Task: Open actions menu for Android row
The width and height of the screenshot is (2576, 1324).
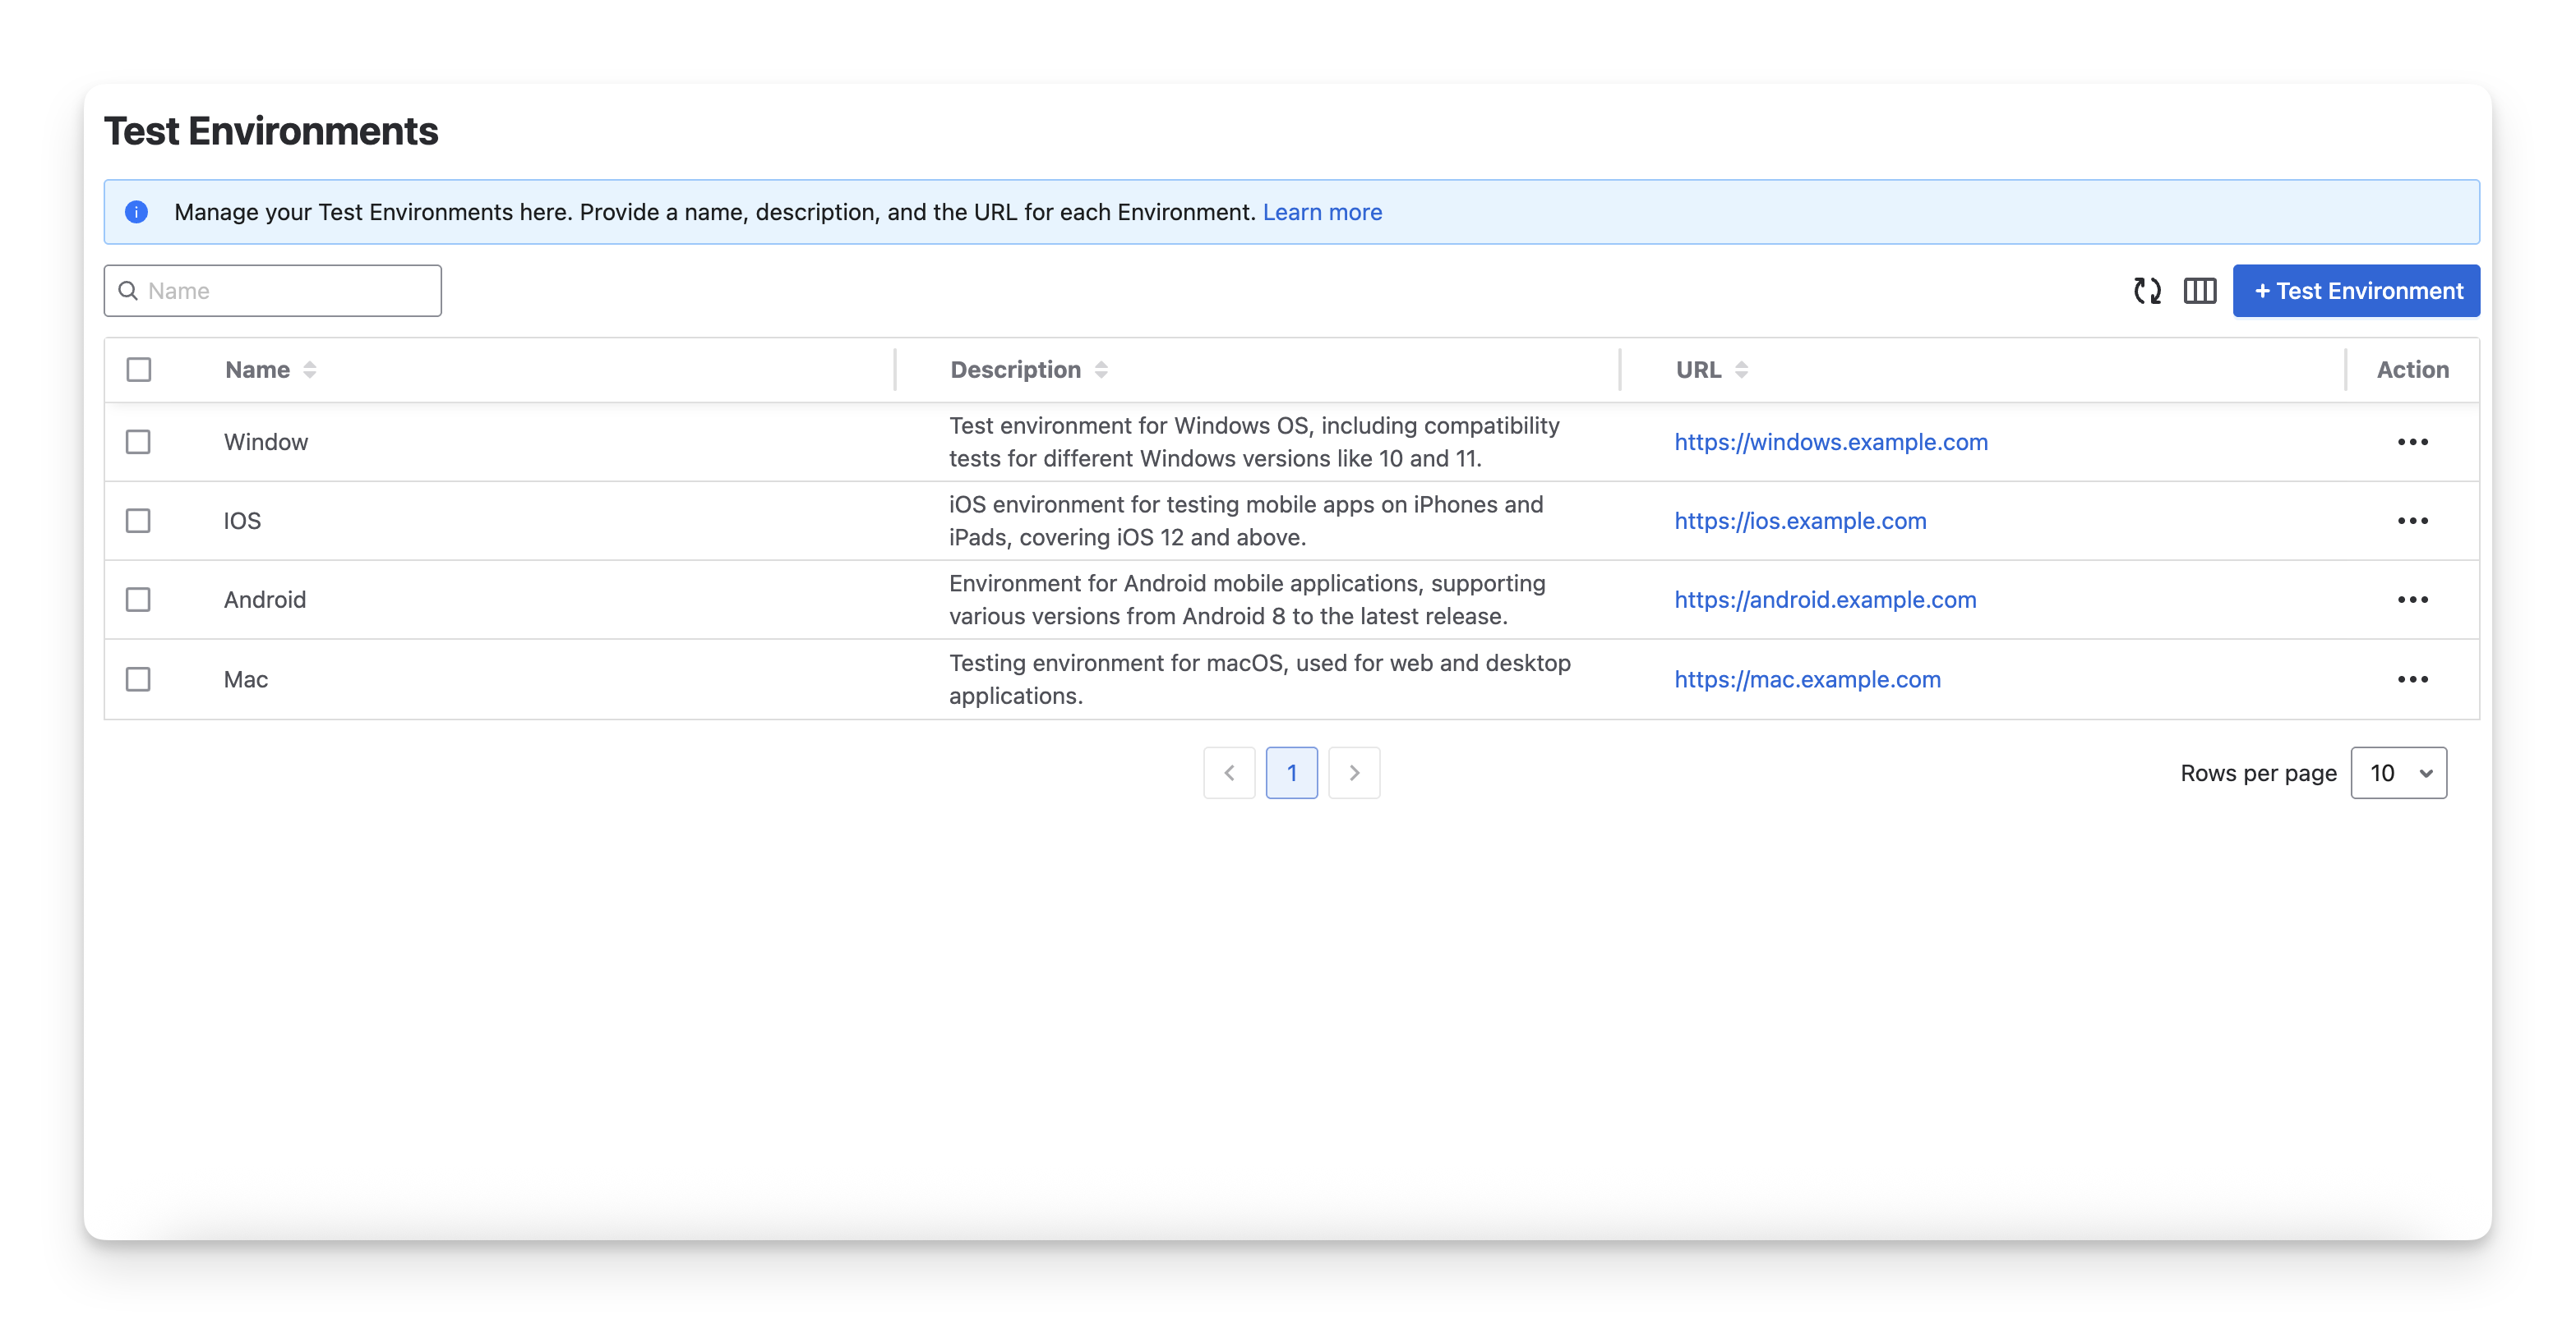Action: pyautogui.click(x=2412, y=600)
